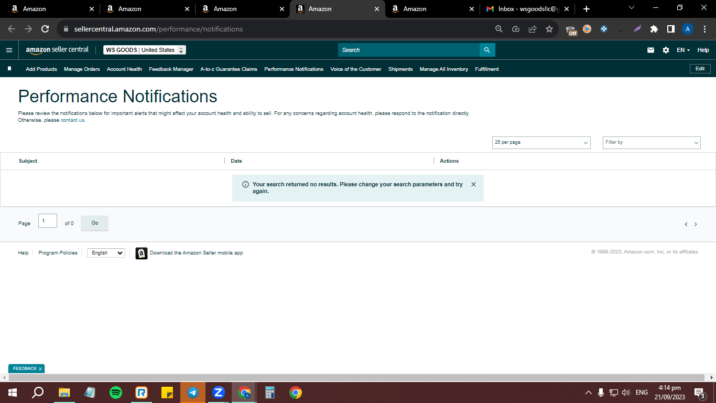Open the mail messages icon
The image size is (716, 403).
[x=650, y=50]
